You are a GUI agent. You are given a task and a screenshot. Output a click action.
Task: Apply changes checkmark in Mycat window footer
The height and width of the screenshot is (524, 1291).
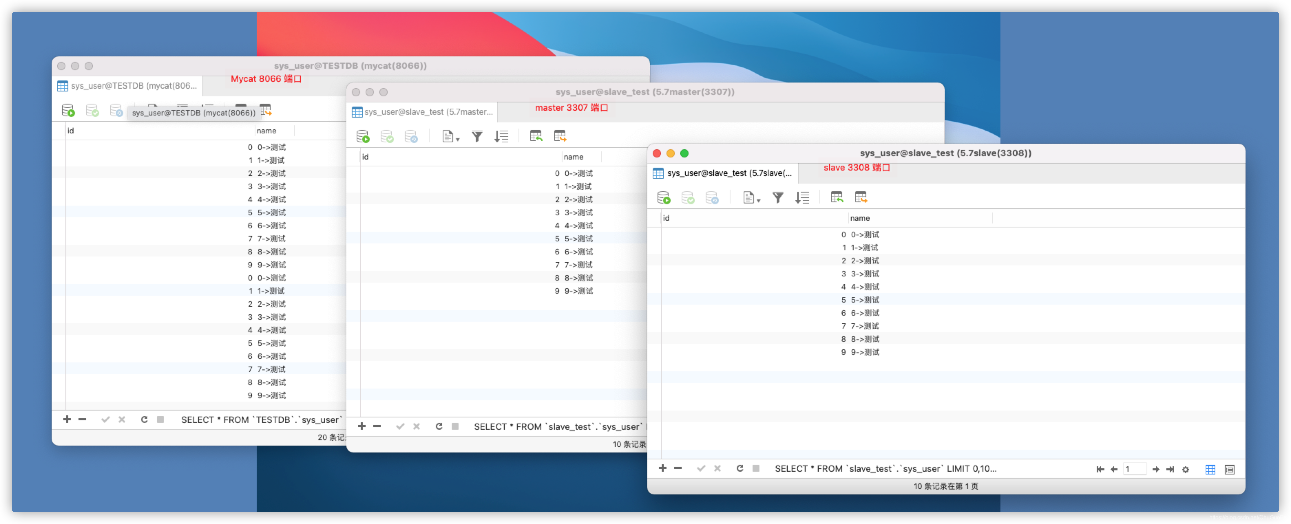[105, 419]
